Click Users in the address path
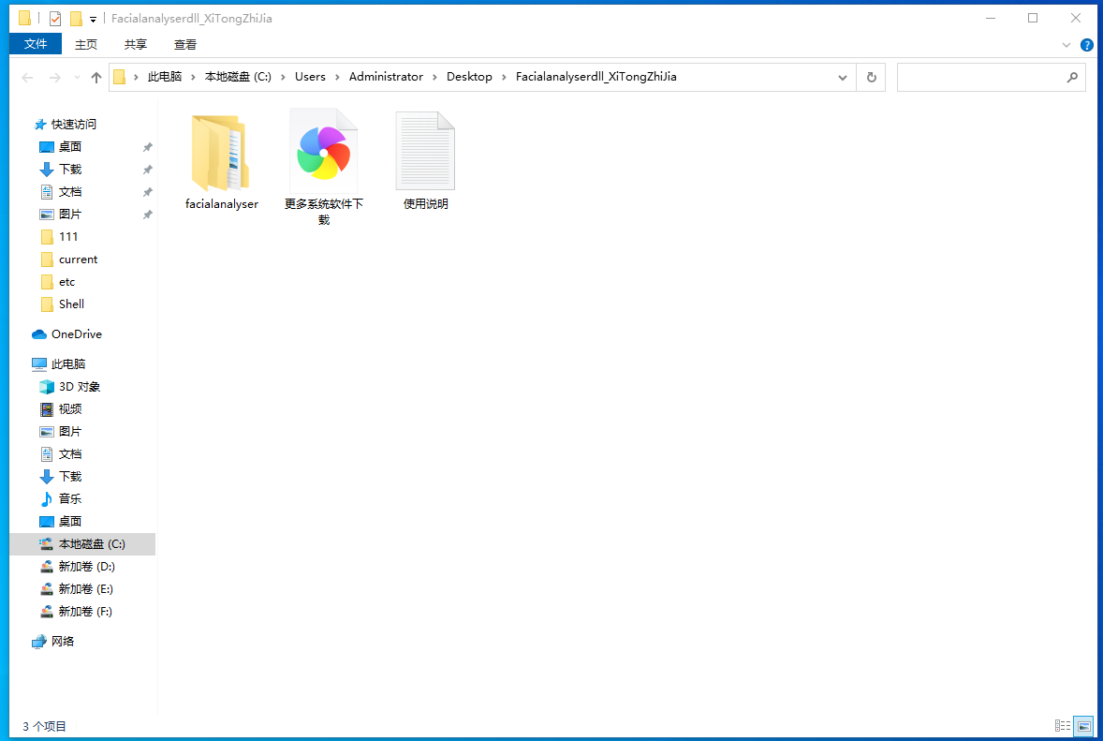 tap(310, 77)
